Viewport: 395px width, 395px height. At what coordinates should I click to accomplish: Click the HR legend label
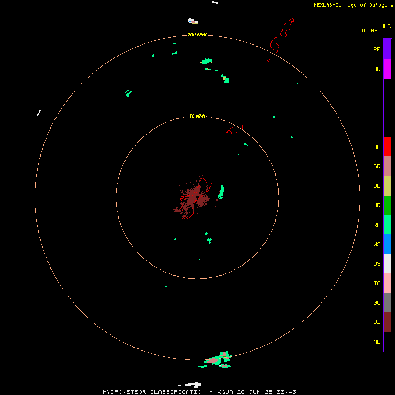377,205
